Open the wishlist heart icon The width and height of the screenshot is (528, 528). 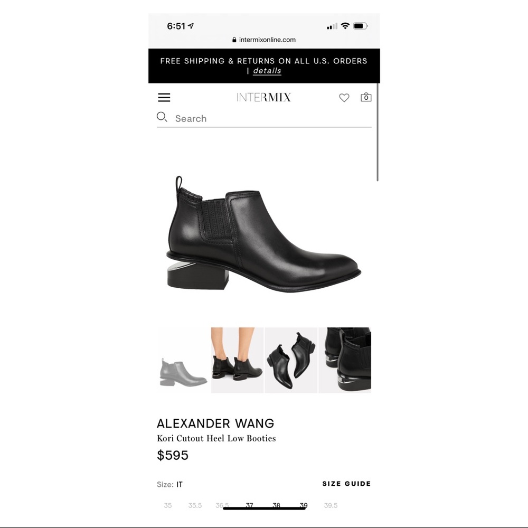pyautogui.click(x=344, y=98)
